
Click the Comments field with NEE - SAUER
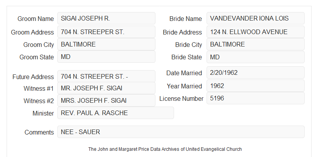point(181,132)
